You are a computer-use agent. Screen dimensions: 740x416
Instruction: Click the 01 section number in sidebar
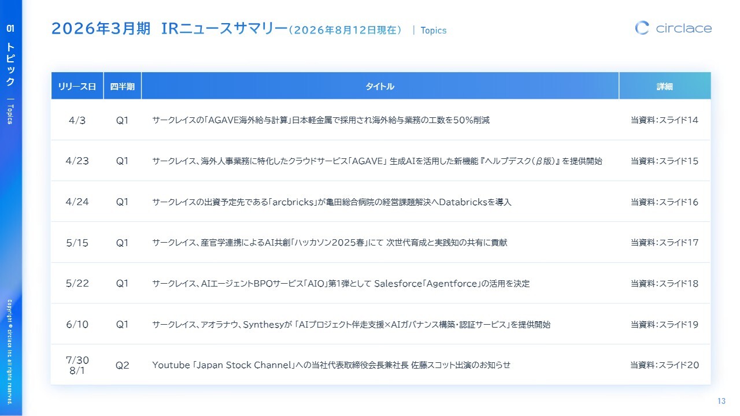10,28
